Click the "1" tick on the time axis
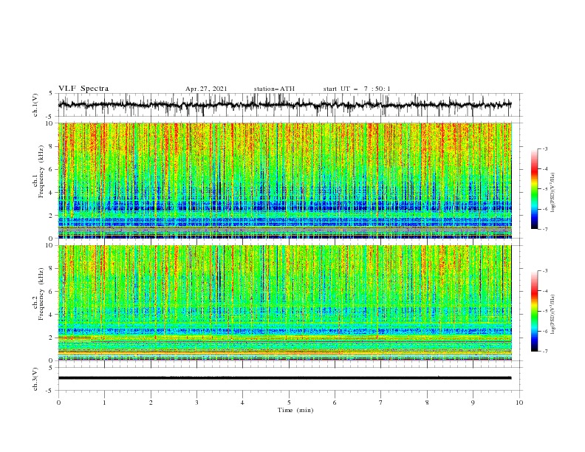 click(104, 403)
